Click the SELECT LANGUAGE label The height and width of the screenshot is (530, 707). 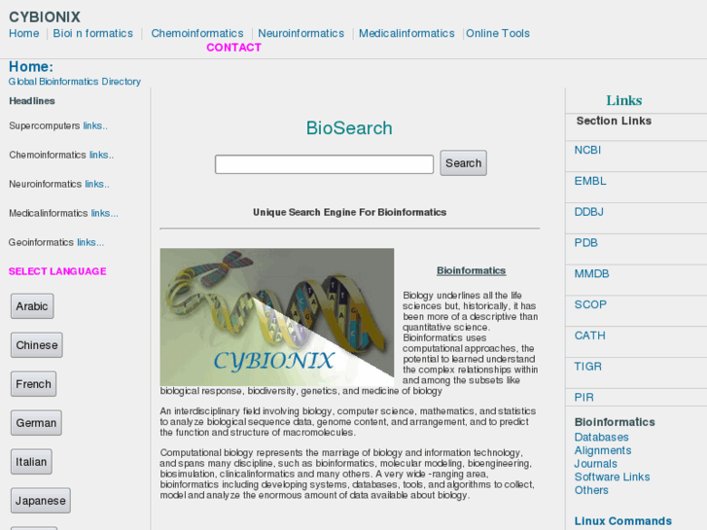point(57,271)
